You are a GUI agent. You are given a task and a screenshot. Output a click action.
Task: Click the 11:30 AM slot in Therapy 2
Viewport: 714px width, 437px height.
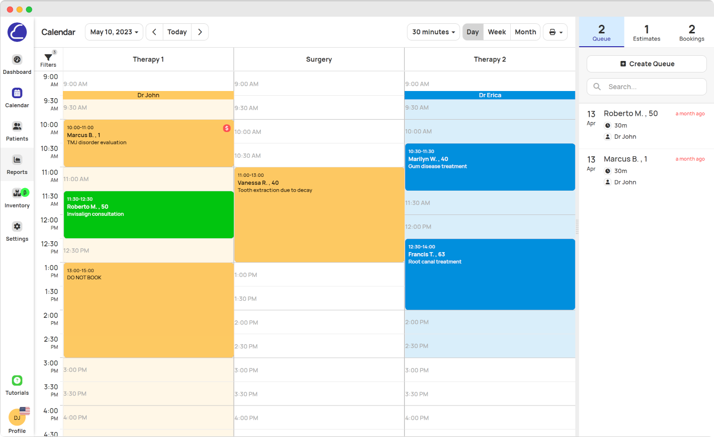[x=490, y=203]
